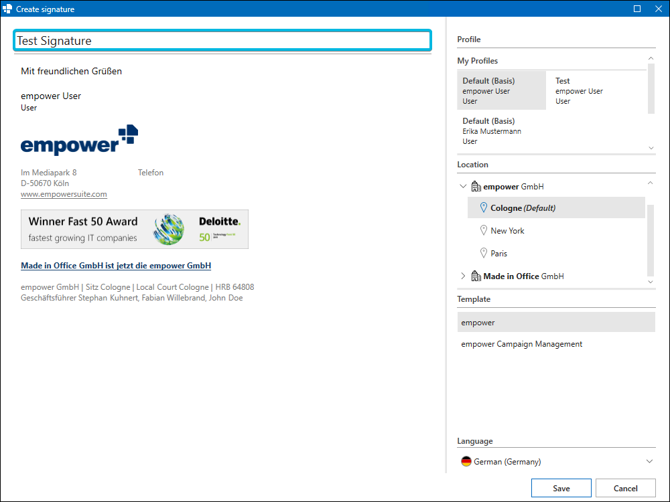This screenshot has height=502, width=670.
Task: Select the Erika Mustermann profile
Action: pyautogui.click(x=502, y=131)
